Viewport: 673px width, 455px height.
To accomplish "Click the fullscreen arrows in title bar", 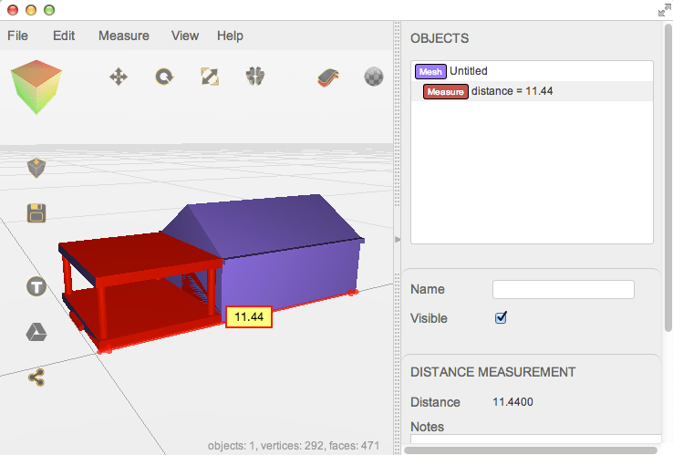I will 665,10.
